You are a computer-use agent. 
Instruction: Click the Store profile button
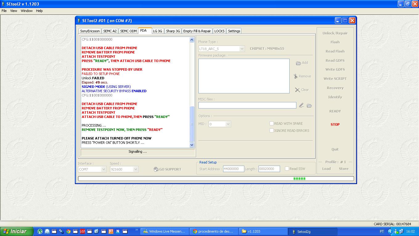coord(344,169)
